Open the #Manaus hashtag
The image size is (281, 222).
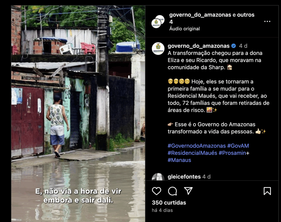point(179,160)
